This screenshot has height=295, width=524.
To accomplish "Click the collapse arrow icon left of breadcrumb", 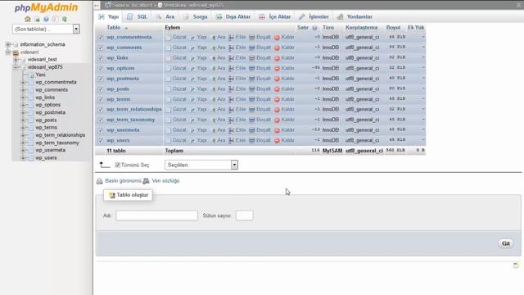I will tap(97, 6).
